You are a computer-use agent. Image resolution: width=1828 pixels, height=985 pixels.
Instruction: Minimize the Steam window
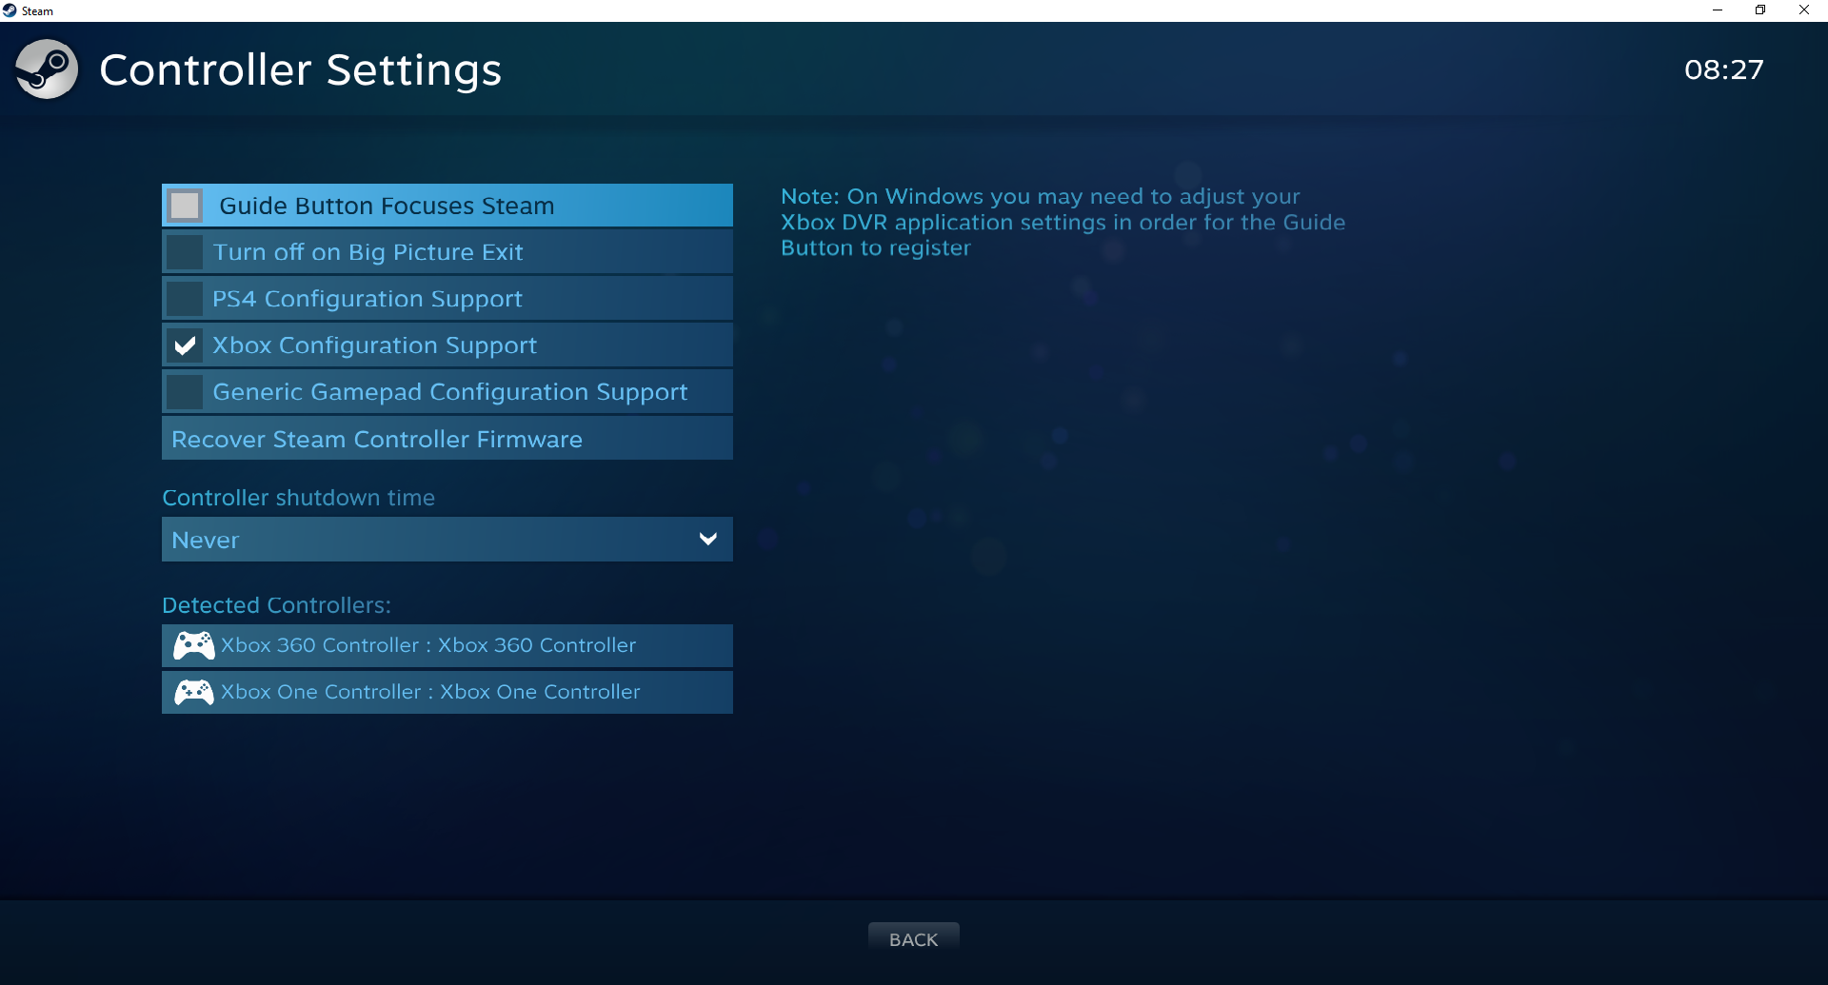pyautogui.click(x=1718, y=10)
